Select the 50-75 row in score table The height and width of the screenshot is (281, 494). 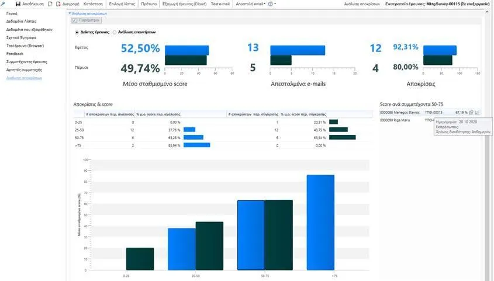click(223, 138)
